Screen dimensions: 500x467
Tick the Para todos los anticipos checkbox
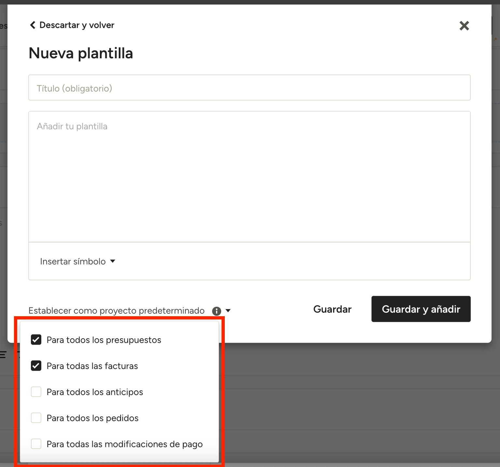point(36,392)
